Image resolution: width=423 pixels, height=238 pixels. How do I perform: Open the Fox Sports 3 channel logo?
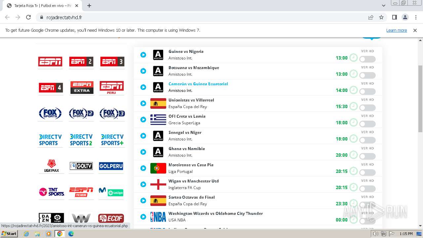(x=112, y=113)
